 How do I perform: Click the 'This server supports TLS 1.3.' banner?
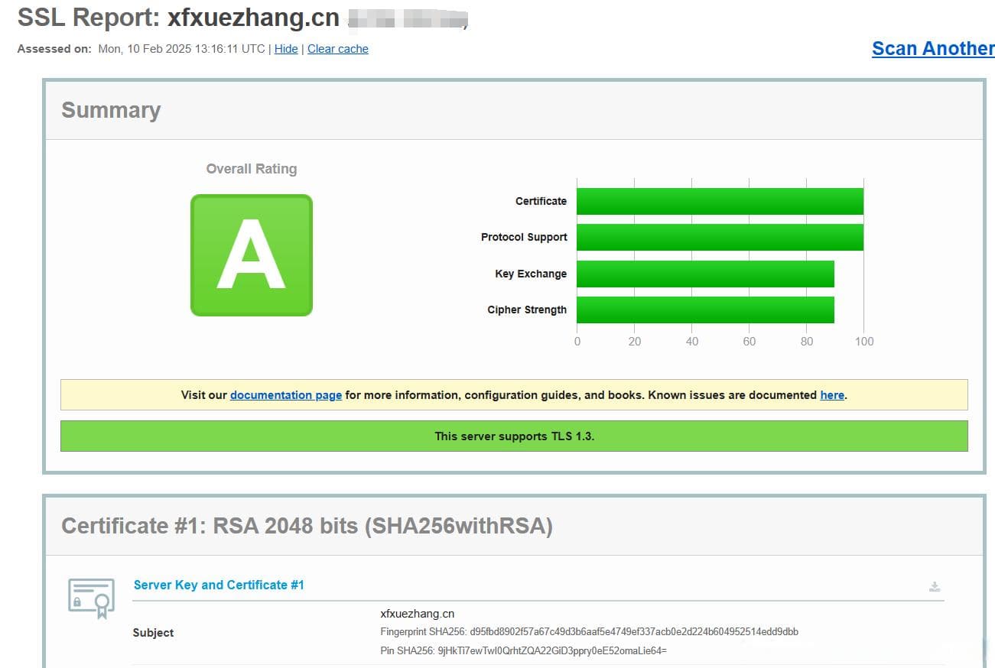[514, 436]
